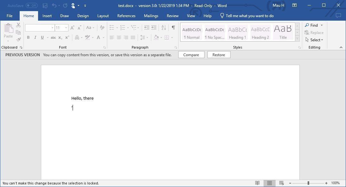This screenshot has width=346, height=187.
Task: Select the Format Painter icon
Action: tap(18, 39)
